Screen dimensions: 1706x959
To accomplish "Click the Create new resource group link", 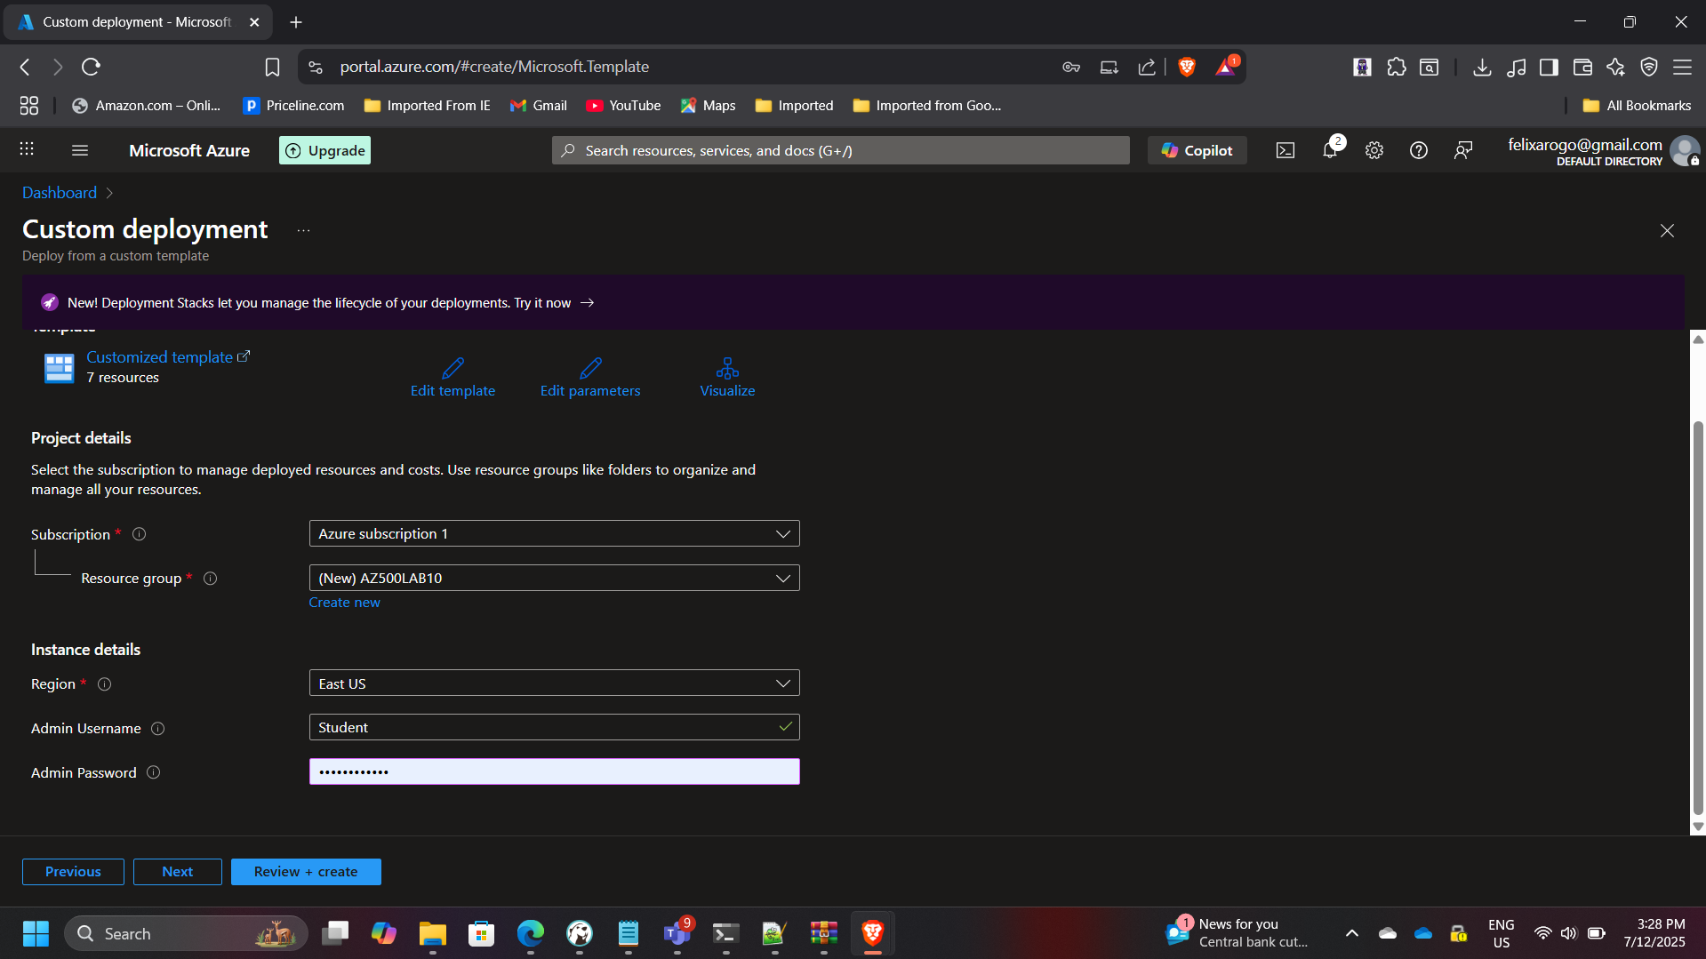I will [x=344, y=603].
